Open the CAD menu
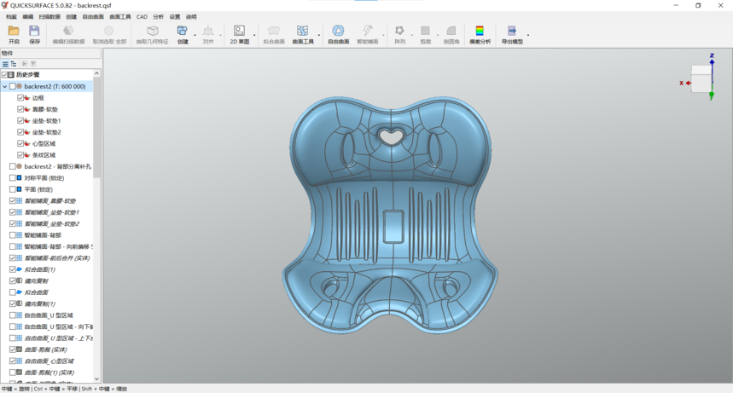This screenshot has height=393, width=733. click(142, 17)
